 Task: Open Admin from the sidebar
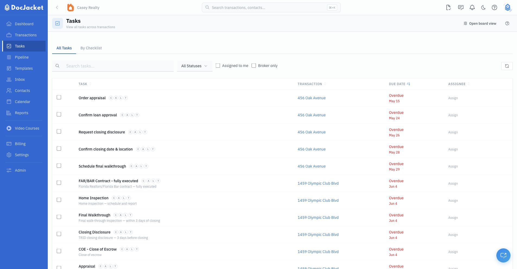click(x=24, y=170)
